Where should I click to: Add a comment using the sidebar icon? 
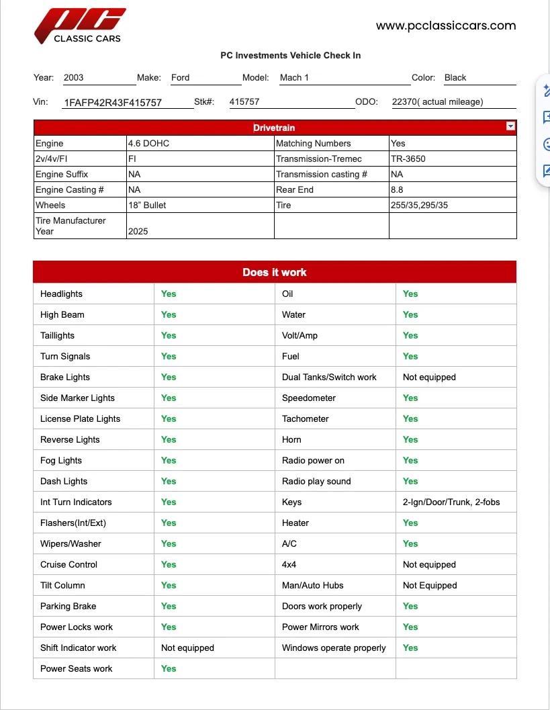(547, 118)
